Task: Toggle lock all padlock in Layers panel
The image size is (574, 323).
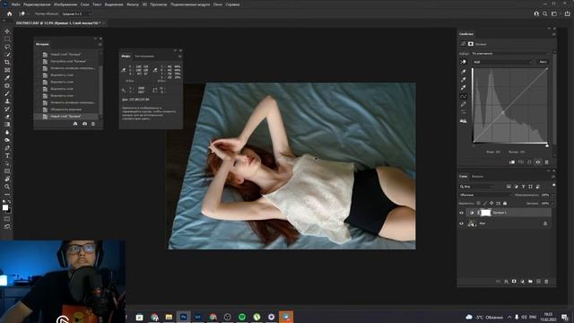Action: click(505, 203)
